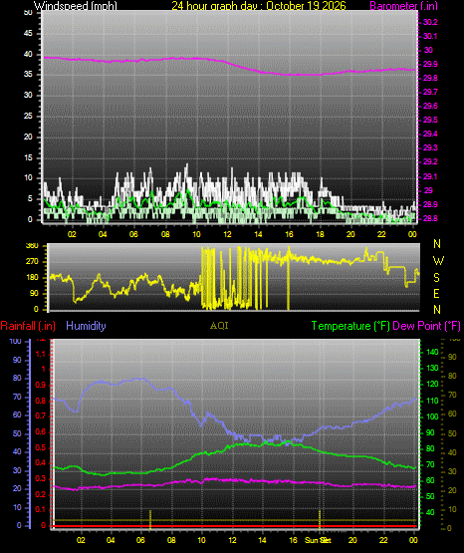Click the 'Sun Set' label on bottom axis
The height and width of the screenshot is (553, 464).
click(318, 540)
